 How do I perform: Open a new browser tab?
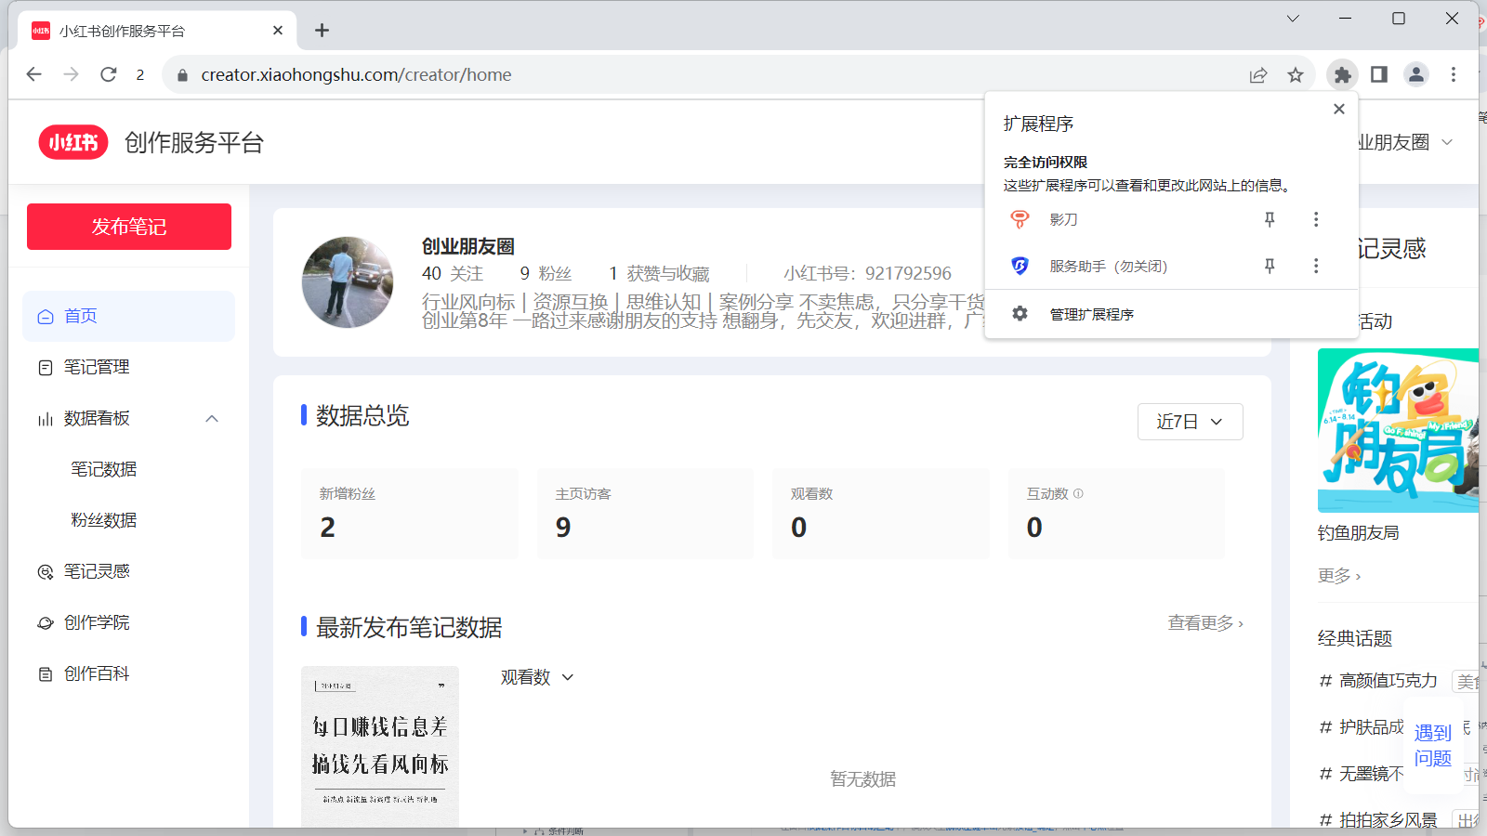click(322, 31)
